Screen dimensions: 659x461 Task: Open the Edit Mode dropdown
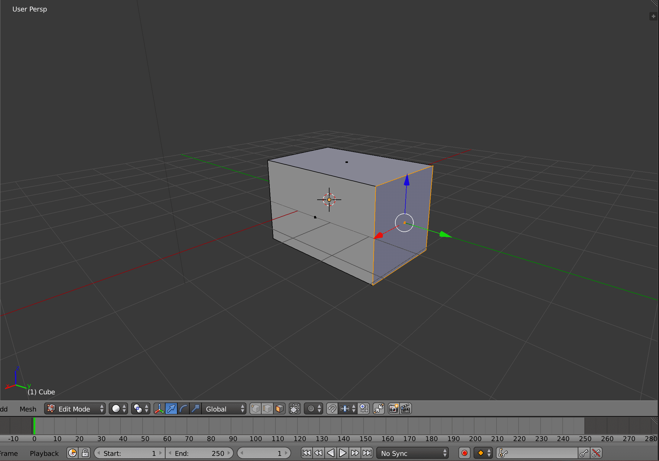[75, 409]
